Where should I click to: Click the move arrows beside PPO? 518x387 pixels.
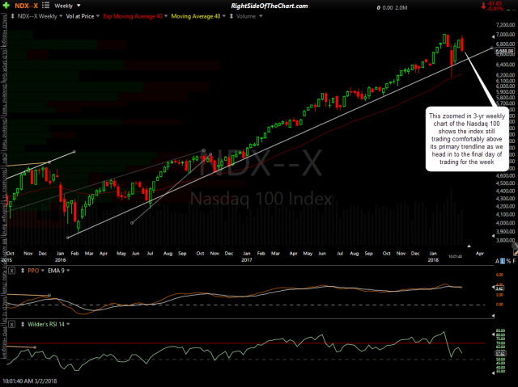[x=23, y=271]
